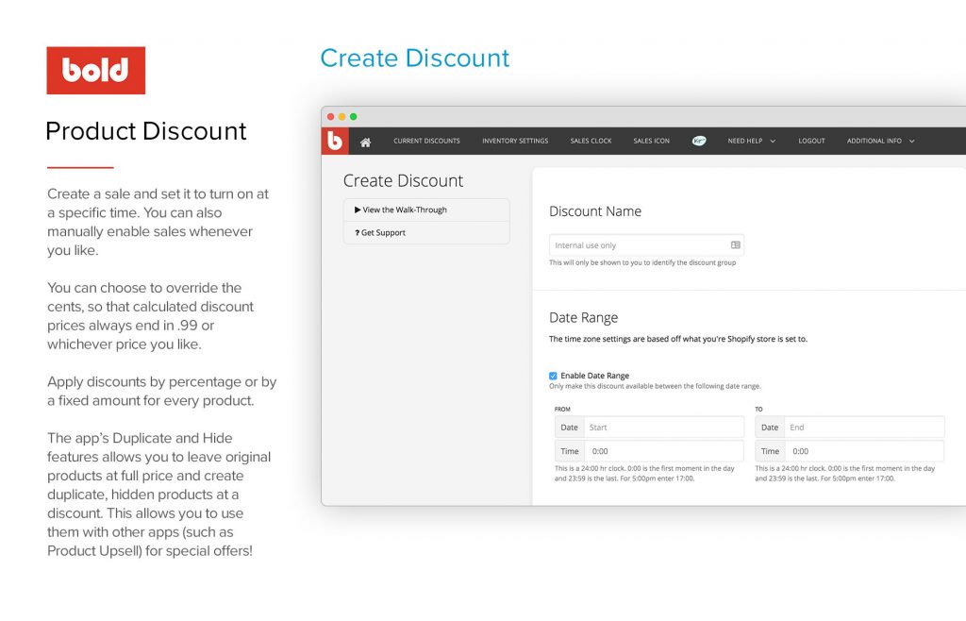966x621 pixels.
Task: Click the 'TO' label above end date
Action: pos(759,409)
